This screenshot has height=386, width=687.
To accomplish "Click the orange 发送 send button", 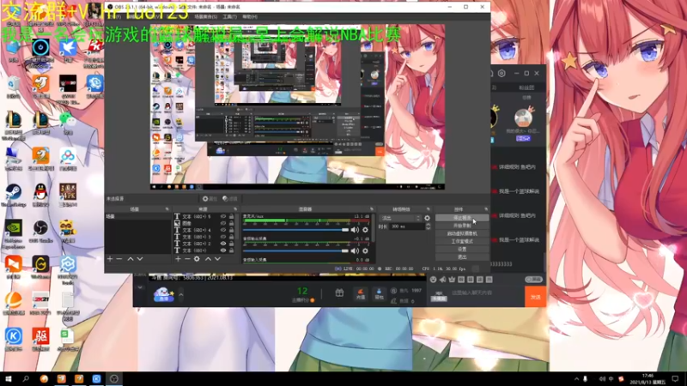I will coord(535,297).
